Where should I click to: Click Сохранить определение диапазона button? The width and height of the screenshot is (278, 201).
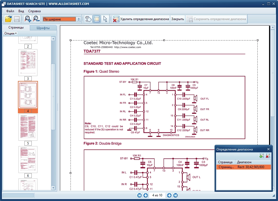coord(216,19)
